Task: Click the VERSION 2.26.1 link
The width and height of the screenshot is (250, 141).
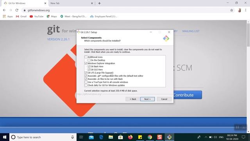Action: (x=58, y=39)
